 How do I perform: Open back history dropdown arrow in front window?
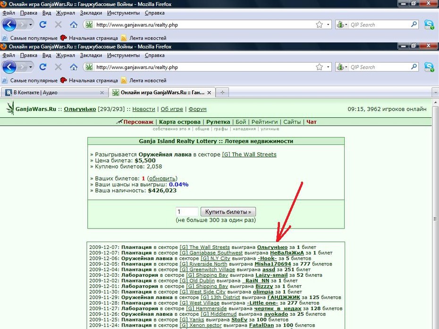pos(31,67)
